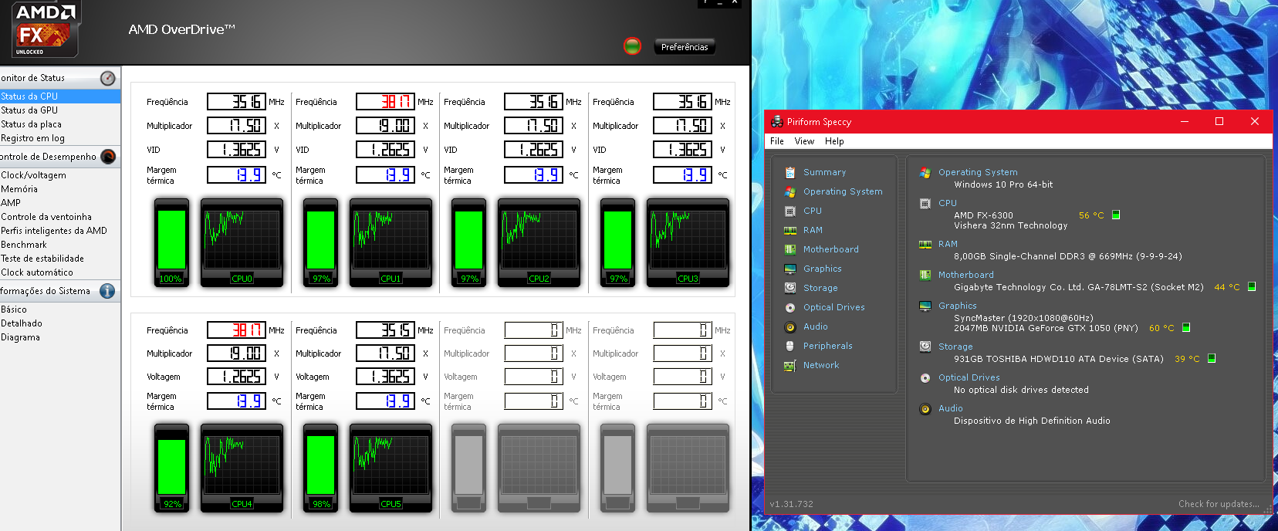Click the CPU0 usage bar showing 100%
The width and height of the screenshot is (1278, 531).
pyautogui.click(x=171, y=242)
